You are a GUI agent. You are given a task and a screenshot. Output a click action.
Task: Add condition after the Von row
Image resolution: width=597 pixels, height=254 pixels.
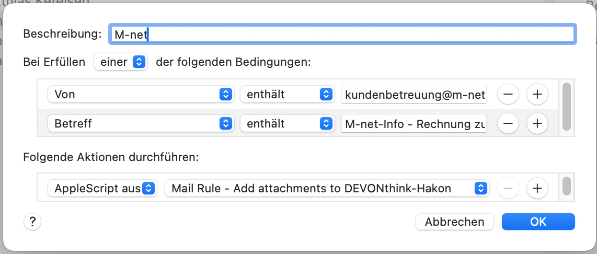(537, 95)
